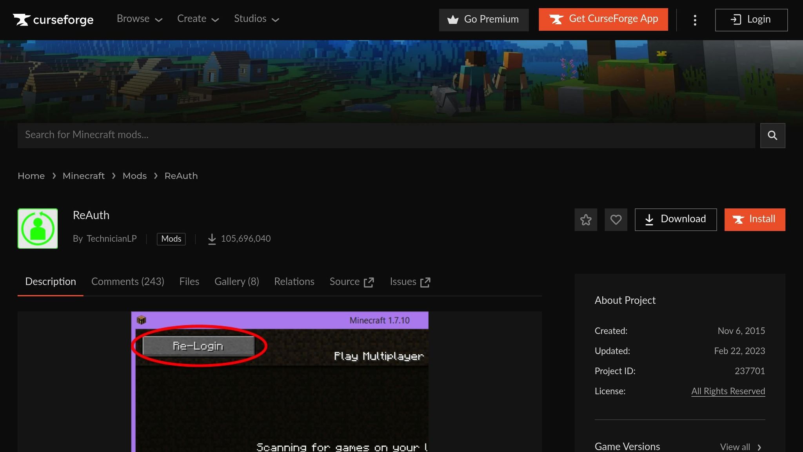
Task: Click the Go Premium button
Action: (483, 20)
